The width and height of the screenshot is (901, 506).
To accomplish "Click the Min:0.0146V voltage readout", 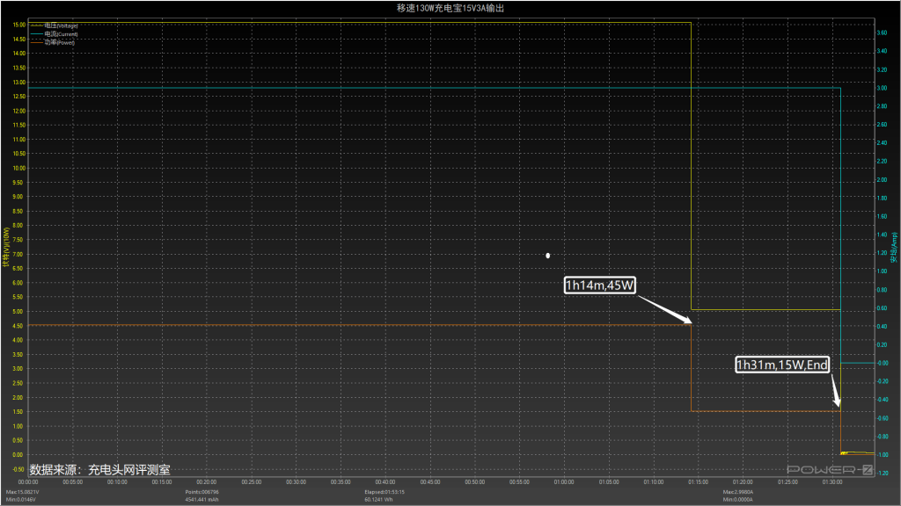I will (21, 500).
